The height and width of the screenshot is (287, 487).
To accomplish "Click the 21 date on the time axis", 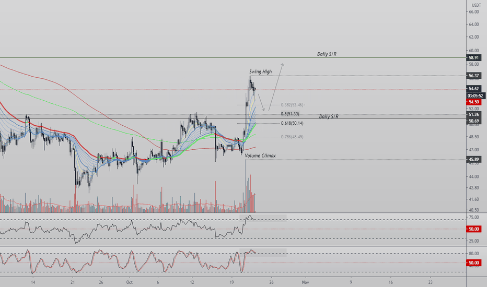I will pyautogui.click(x=73, y=282).
